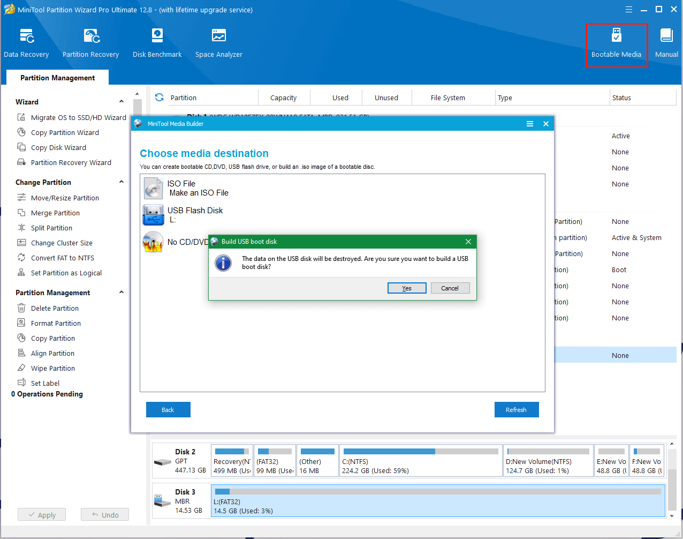Click the 'Boot' status cell
The width and height of the screenshot is (683, 539).
click(x=619, y=269)
